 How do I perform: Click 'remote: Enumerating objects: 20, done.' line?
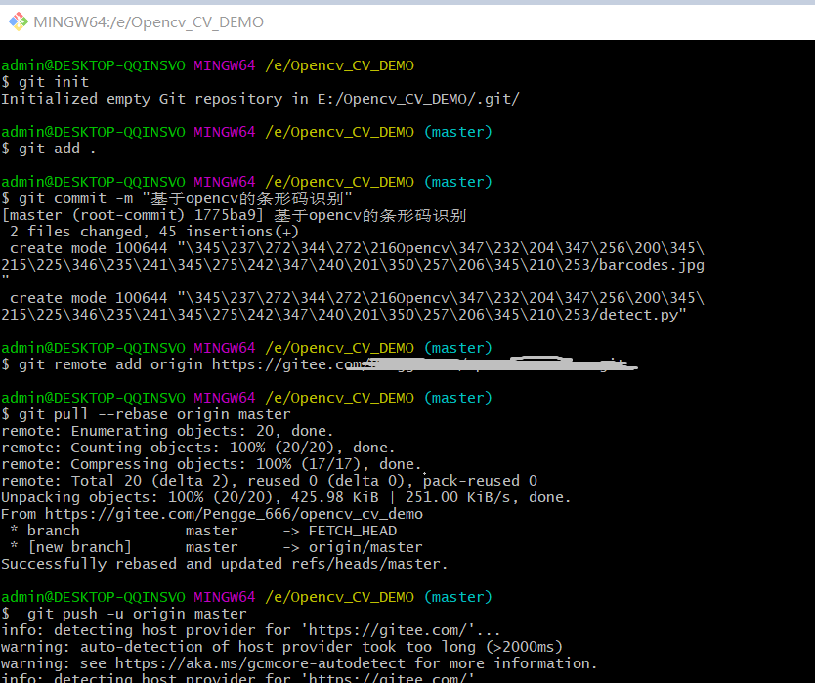167,432
